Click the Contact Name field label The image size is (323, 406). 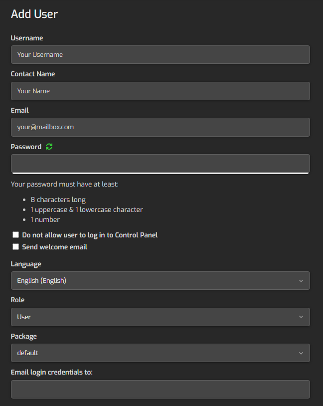[32, 74]
